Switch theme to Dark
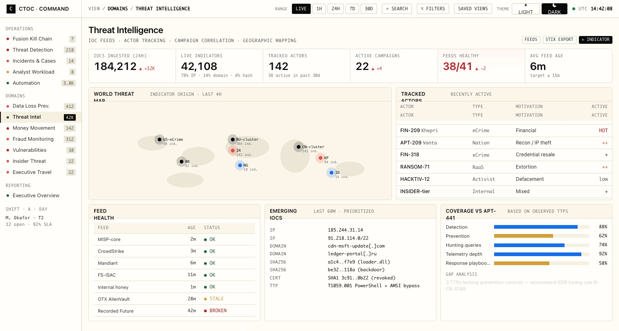619x331 pixels. click(554, 9)
